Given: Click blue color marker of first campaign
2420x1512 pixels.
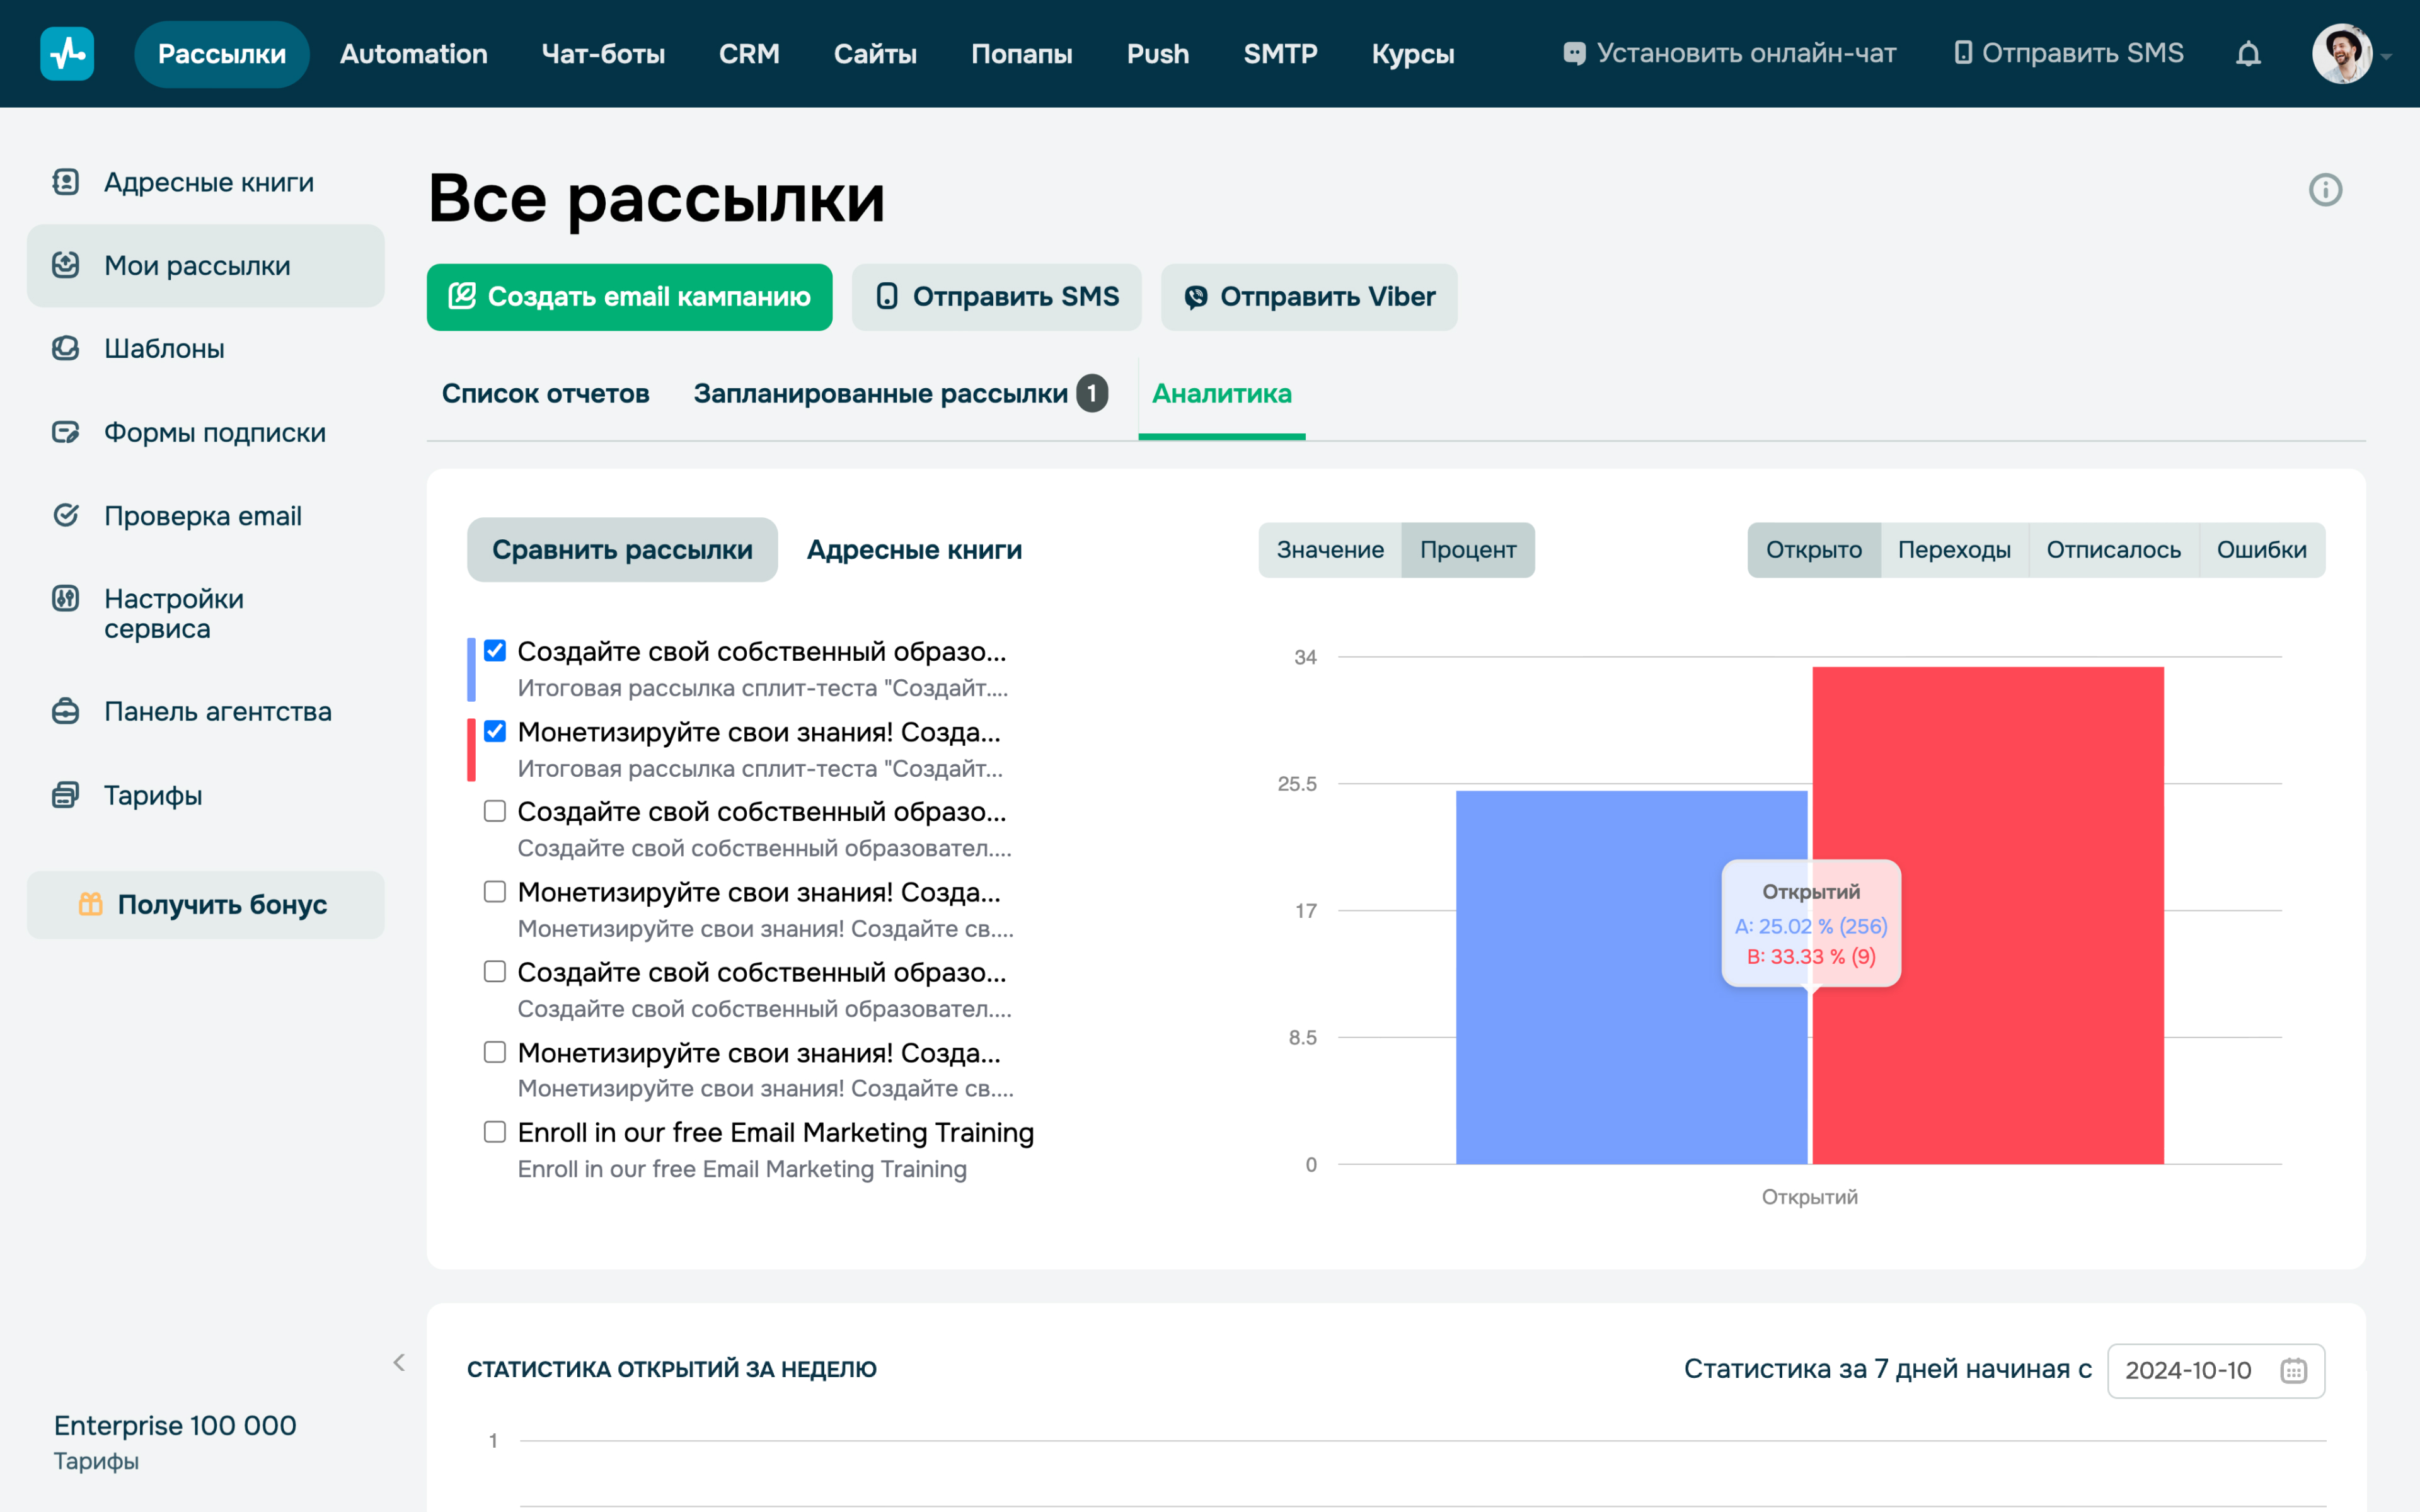Looking at the screenshot, I should (x=471, y=669).
